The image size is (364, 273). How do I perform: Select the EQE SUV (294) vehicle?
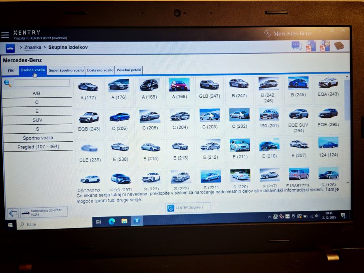click(299, 121)
